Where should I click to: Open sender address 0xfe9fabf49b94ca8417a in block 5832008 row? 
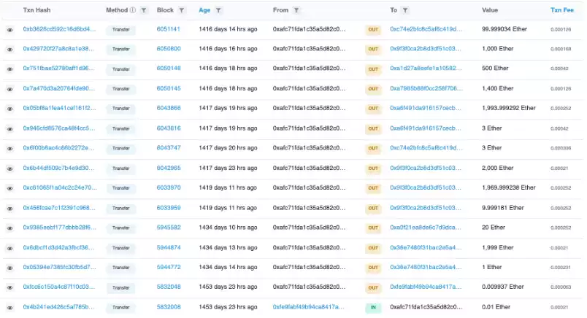(x=309, y=307)
